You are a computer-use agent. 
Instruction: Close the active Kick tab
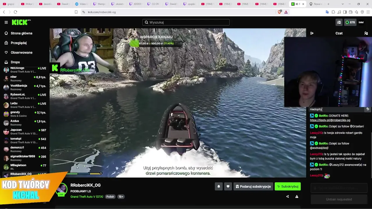303,4
